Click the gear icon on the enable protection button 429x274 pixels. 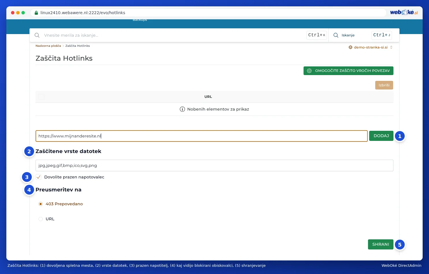tap(309, 71)
